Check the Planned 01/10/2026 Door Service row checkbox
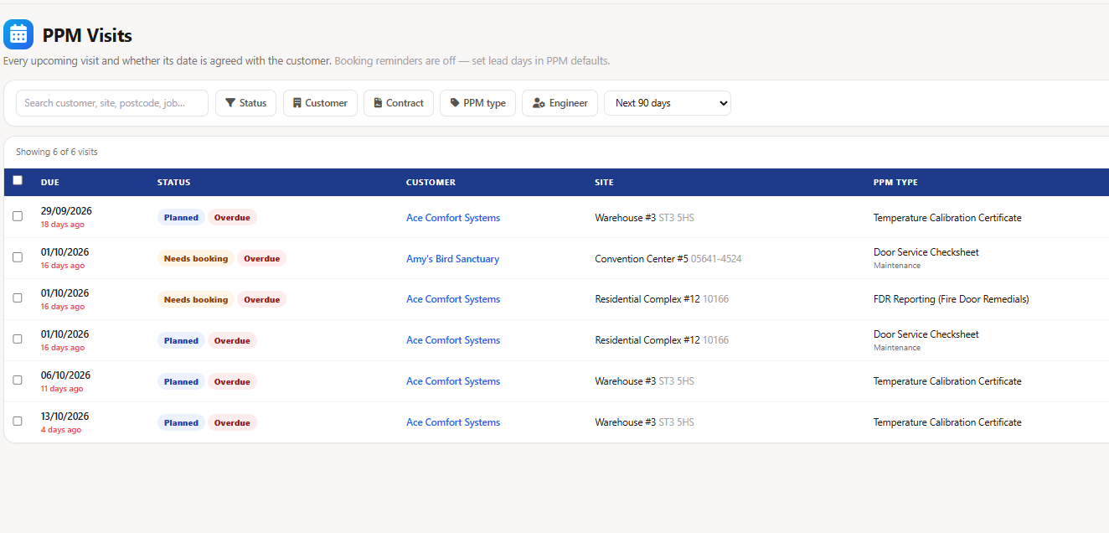The width and height of the screenshot is (1109, 533). tap(18, 339)
